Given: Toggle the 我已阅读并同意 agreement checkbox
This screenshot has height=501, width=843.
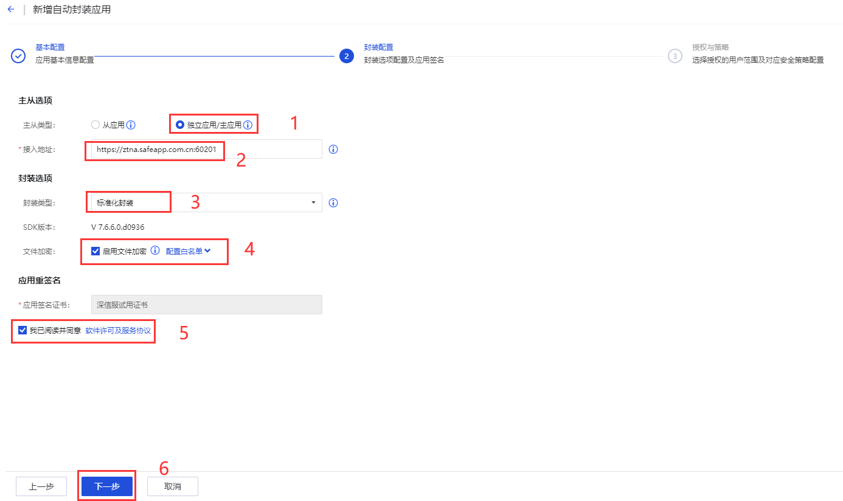Looking at the screenshot, I should coord(23,330).
